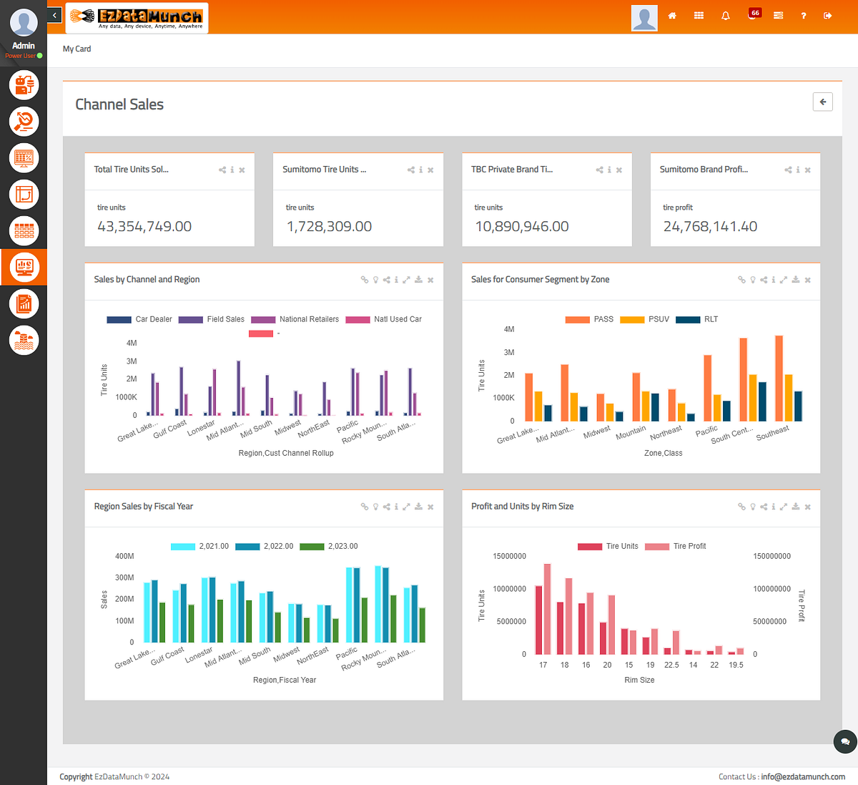858x785 pixels.
Task: Select the data warehouse icon at sidebar bottom
Action: [24, 340]
